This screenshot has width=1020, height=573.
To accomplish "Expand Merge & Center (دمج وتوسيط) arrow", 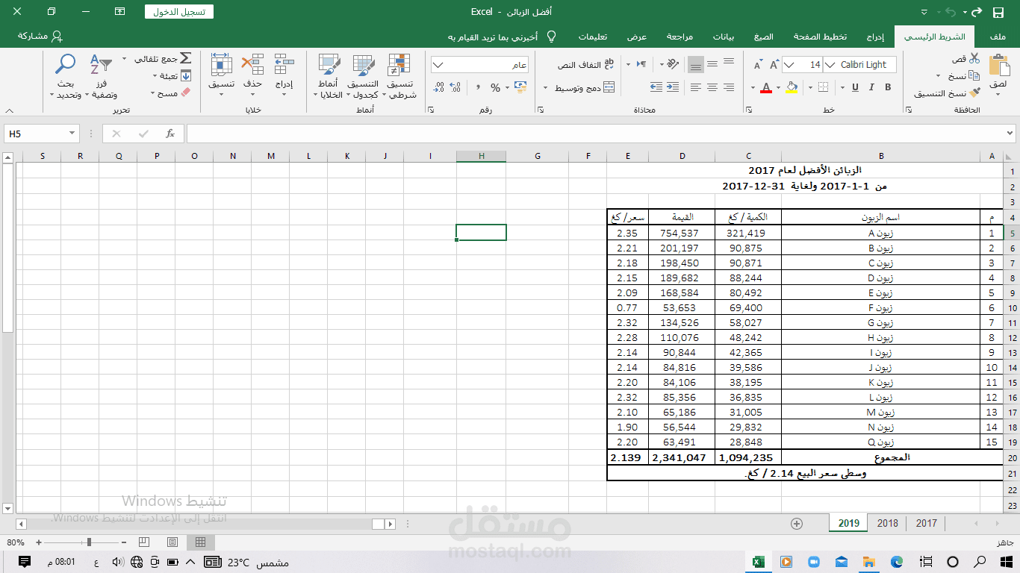I will pyautogui.click(x=545, y=88).
